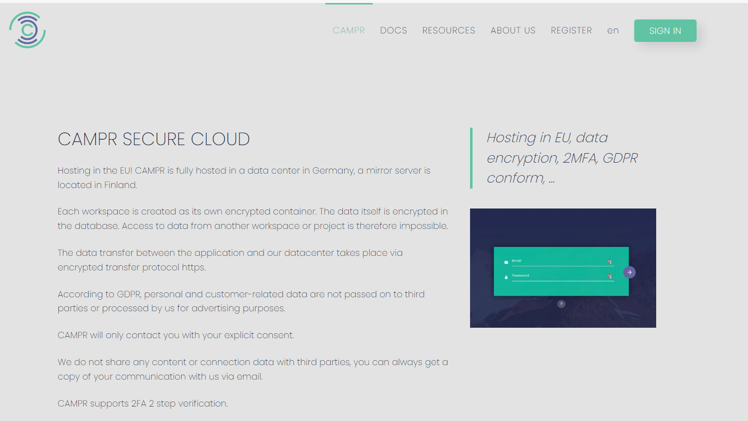Click autofill icon in the Password field

tap(610, 276)
